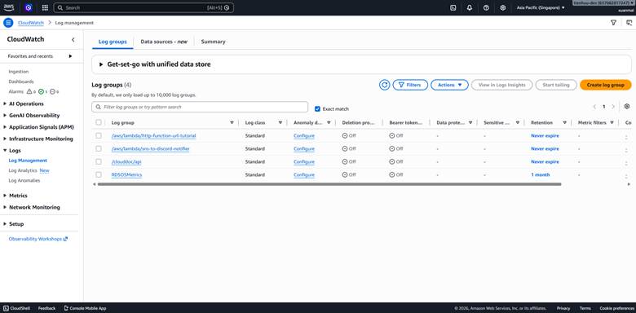Select the header select-all checkbox

(x=99, y=122)
